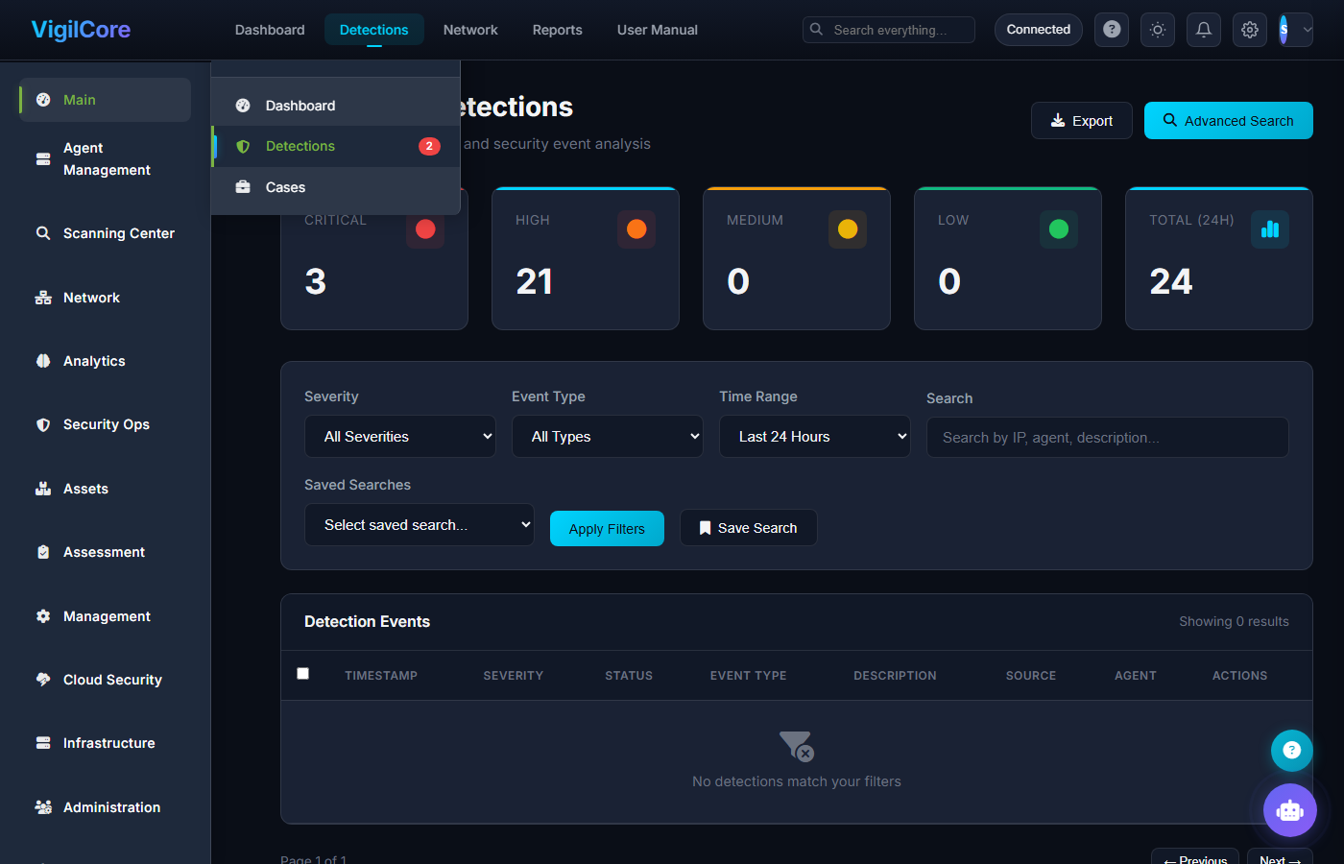Click the yellow Medium severity indicator

(848, 229)
